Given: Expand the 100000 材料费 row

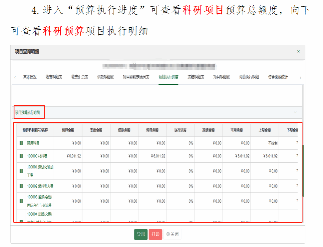Looking at the screenshot, I should (21, 156).
